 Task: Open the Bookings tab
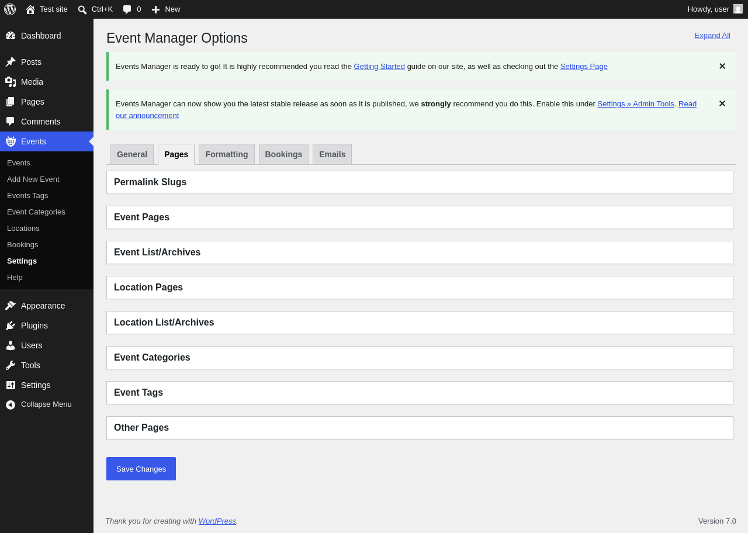click(283, 154)
